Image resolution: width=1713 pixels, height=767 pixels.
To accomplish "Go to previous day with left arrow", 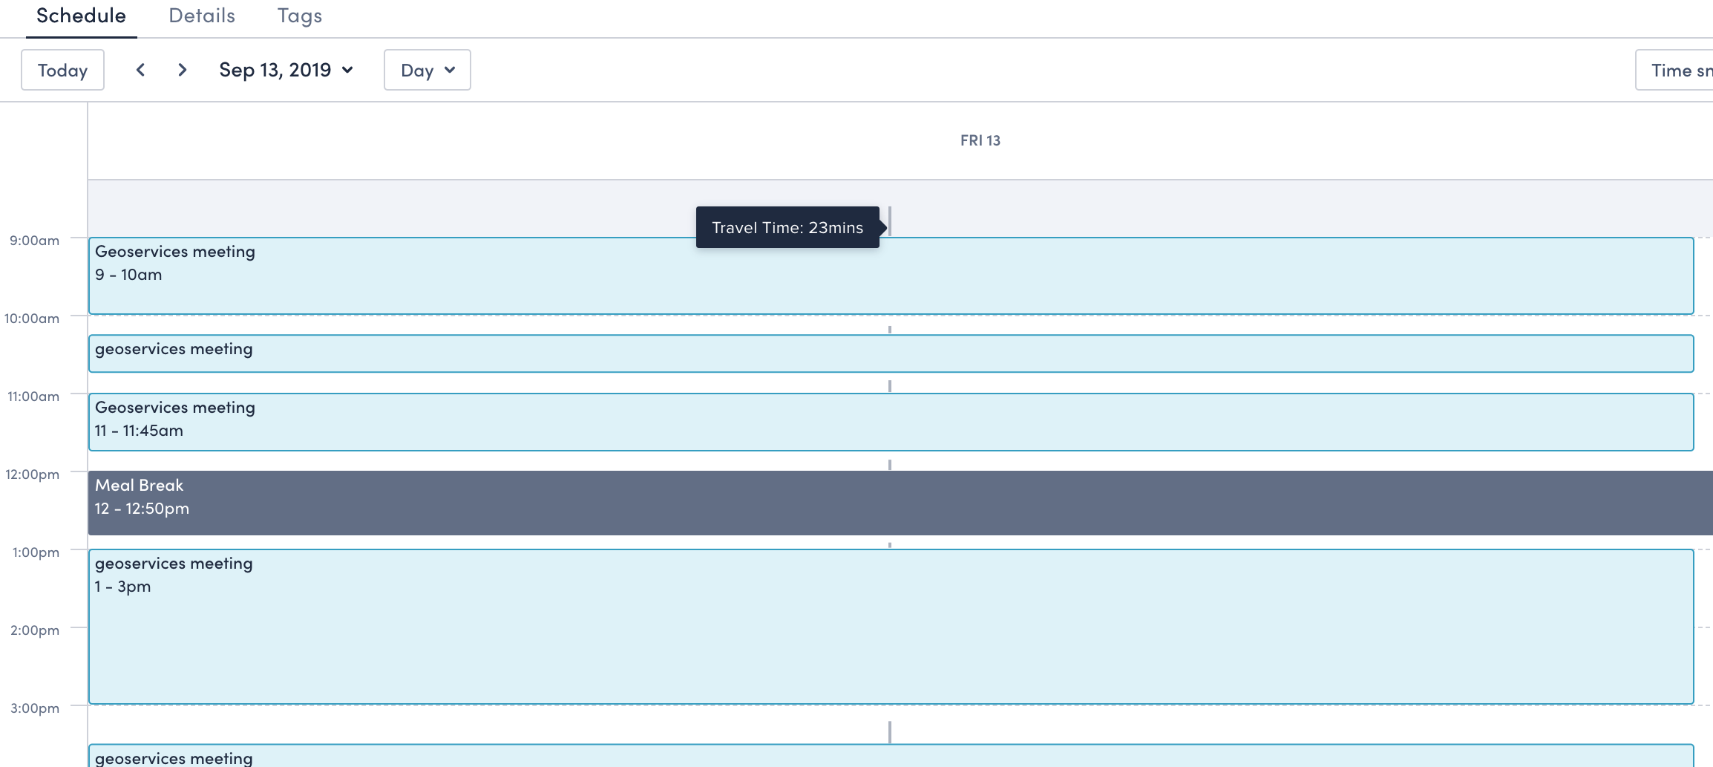I will [x=140, y=70].
